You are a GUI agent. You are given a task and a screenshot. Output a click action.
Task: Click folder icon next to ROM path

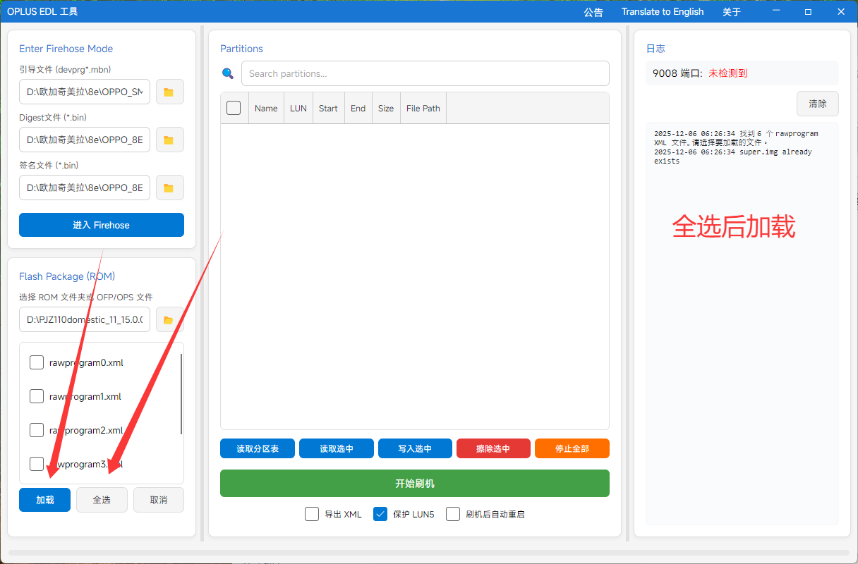coord(169,319)
